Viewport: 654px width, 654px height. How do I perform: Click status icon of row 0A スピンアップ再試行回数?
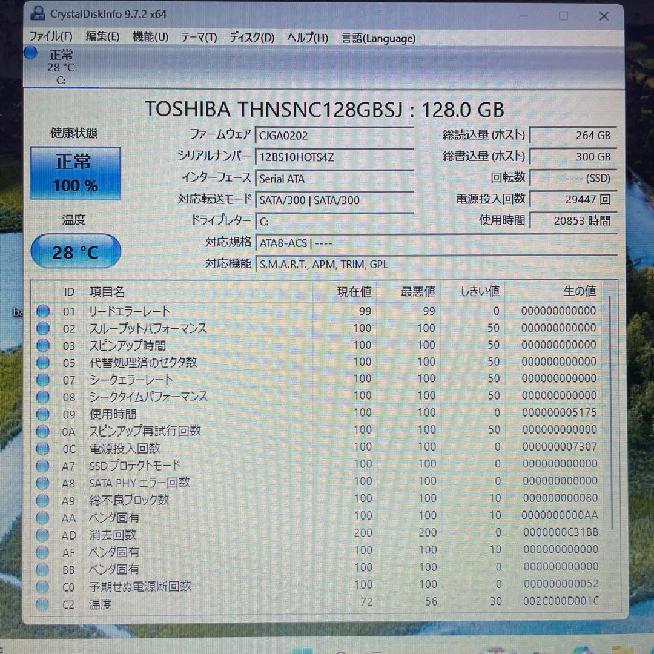[42, 431]
